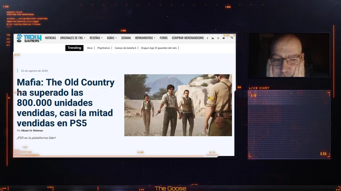The image size is (341, 191).
Task: Click the X social icon in header
Action: [x=218, y=38]
